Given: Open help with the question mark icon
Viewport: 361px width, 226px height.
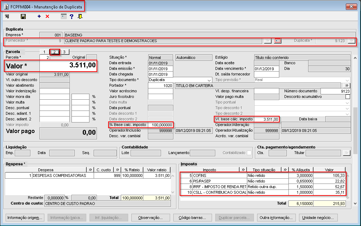Looking at the screenshot, I should pos(71,16).
